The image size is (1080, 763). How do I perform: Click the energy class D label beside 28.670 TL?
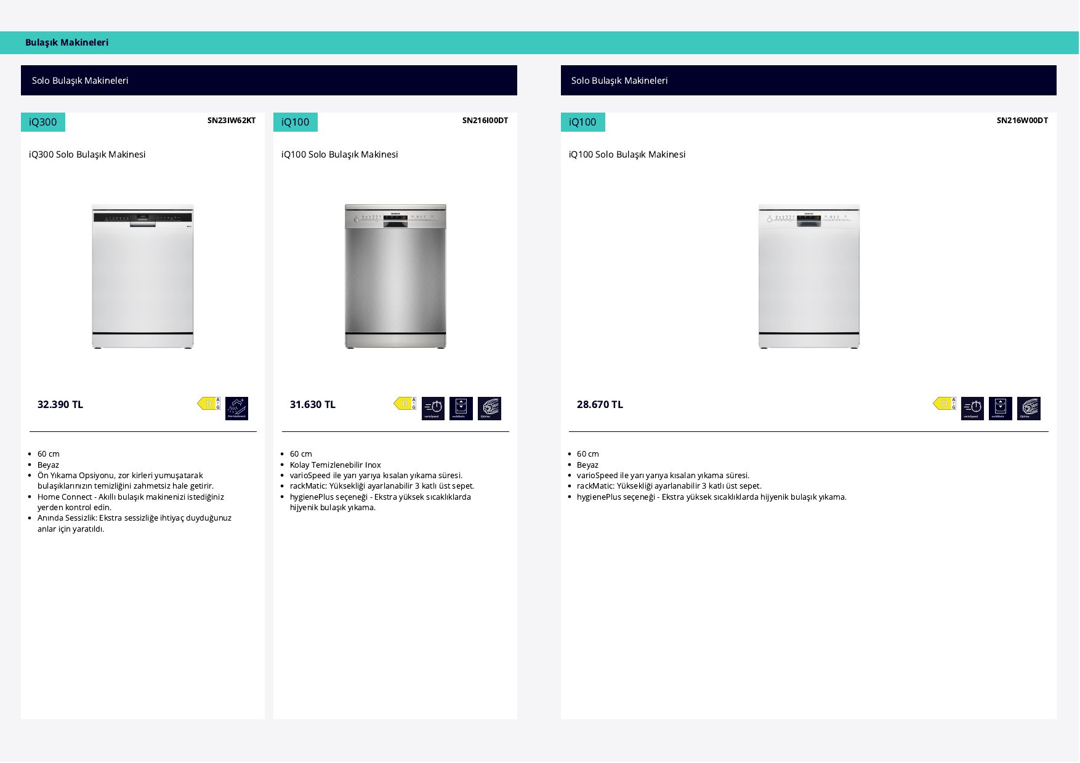click(945, 404)
